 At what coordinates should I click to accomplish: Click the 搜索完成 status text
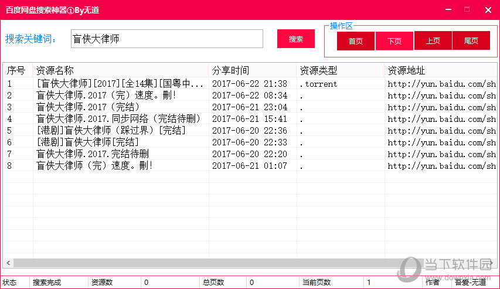[47, 283]
